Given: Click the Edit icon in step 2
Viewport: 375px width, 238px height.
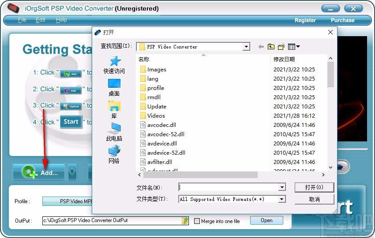Looking at the screenshot, I should tap(71, 90).
